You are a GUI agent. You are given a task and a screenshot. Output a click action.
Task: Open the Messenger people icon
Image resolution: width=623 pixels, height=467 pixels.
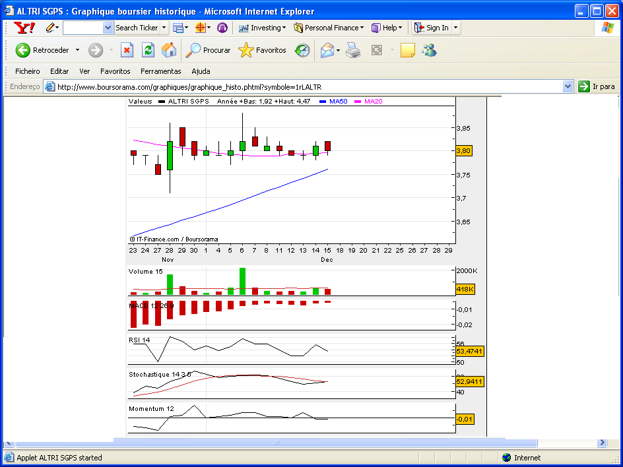click(429, 50)
